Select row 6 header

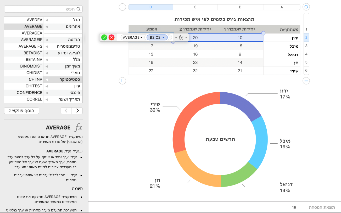pos(306,71)
